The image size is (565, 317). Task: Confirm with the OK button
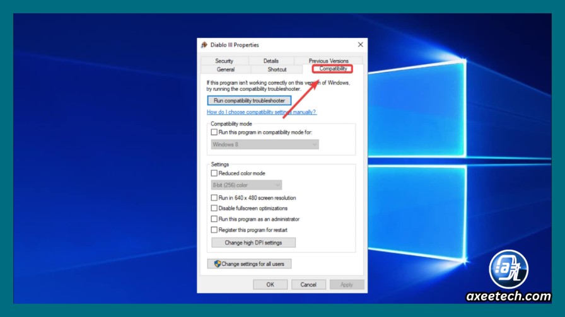pyautogui.click(x=271, y=285)
